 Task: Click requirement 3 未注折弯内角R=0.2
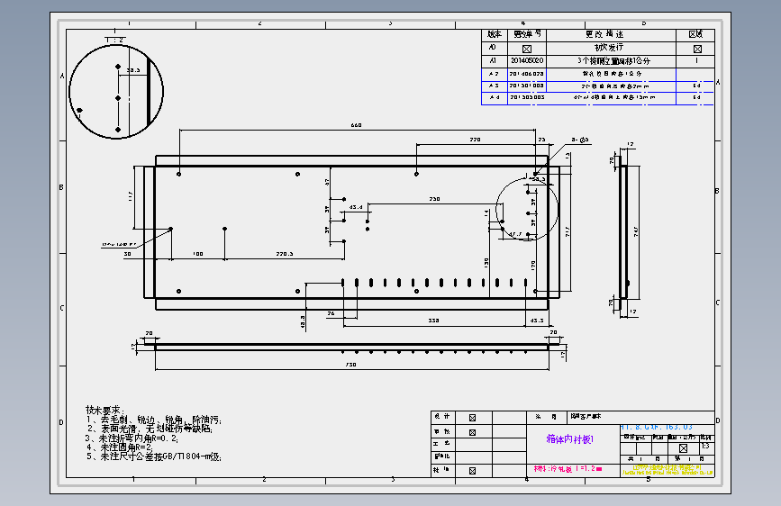pos(132,438)
